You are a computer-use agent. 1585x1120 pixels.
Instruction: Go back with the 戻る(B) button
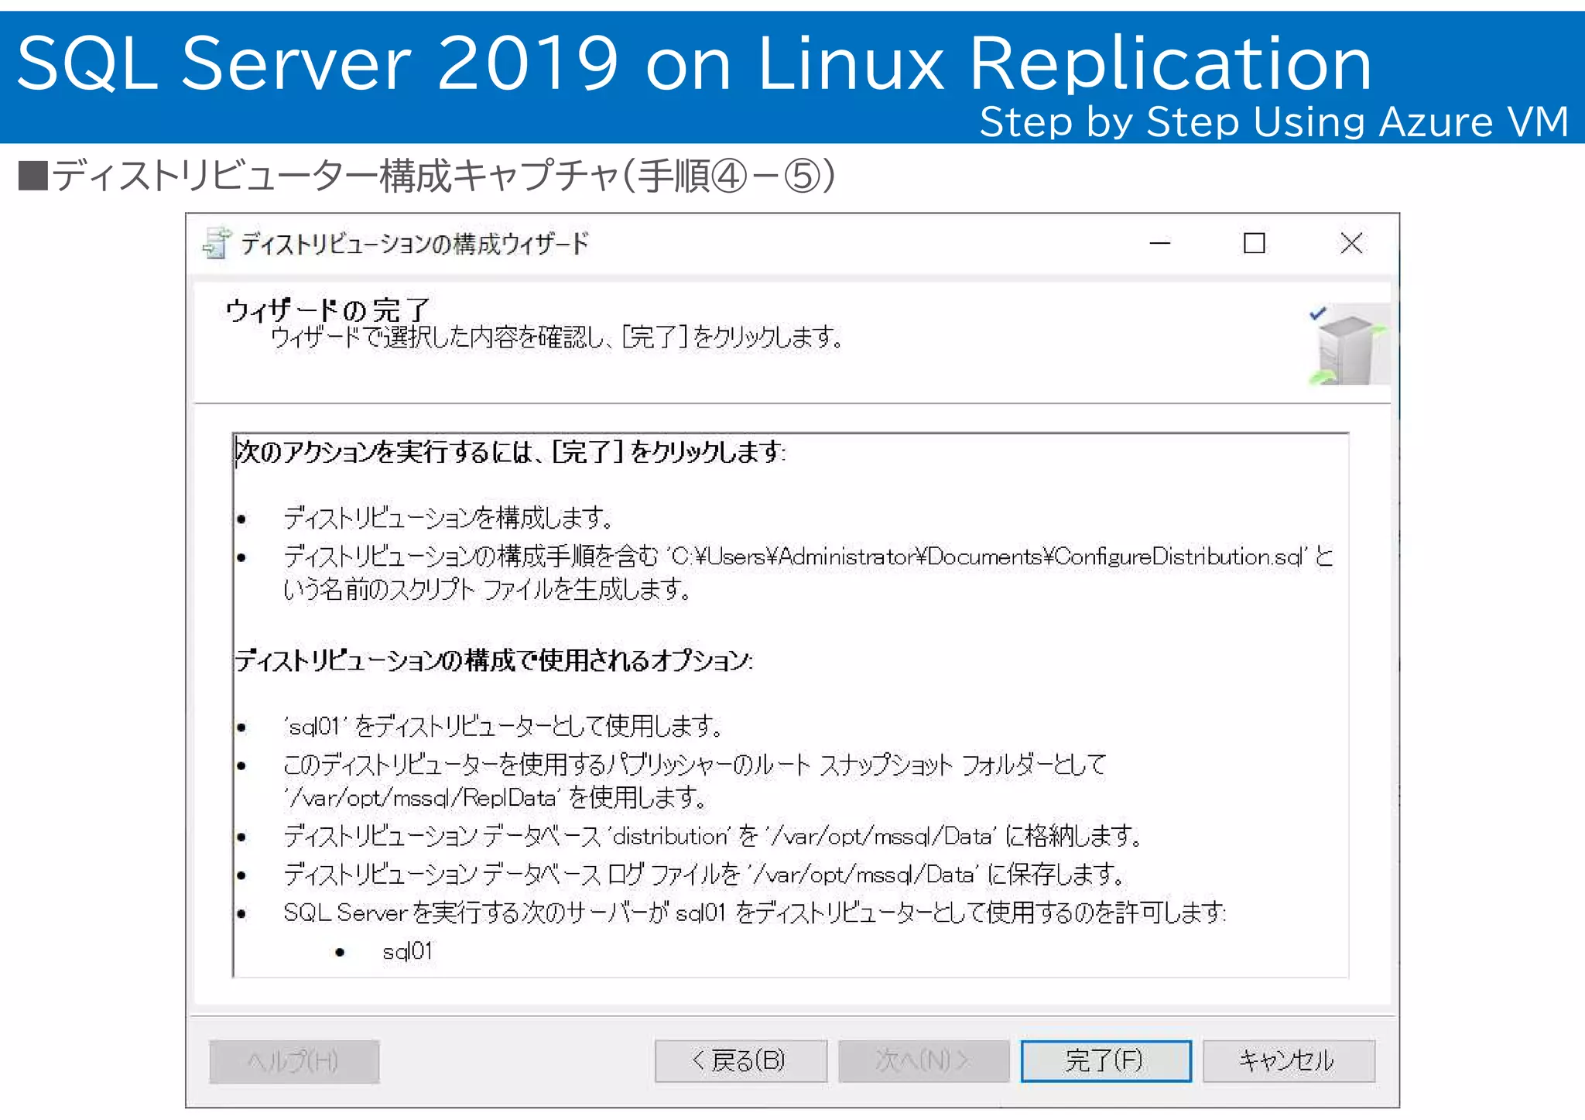(740, 1060)
